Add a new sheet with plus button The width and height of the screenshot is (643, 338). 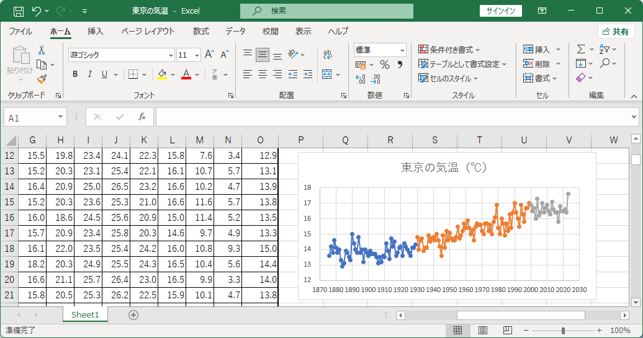point(133,315)
